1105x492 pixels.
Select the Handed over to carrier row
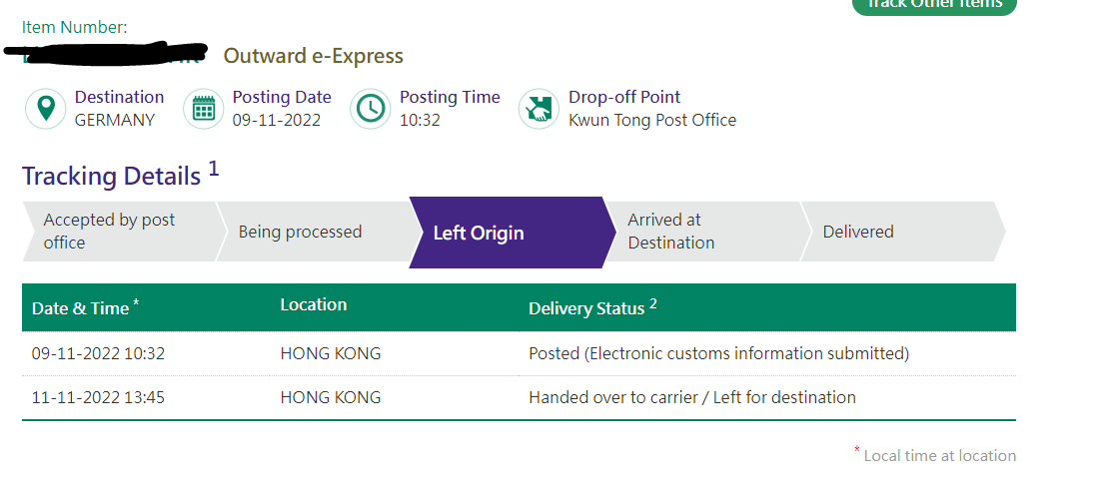[519, 397]
